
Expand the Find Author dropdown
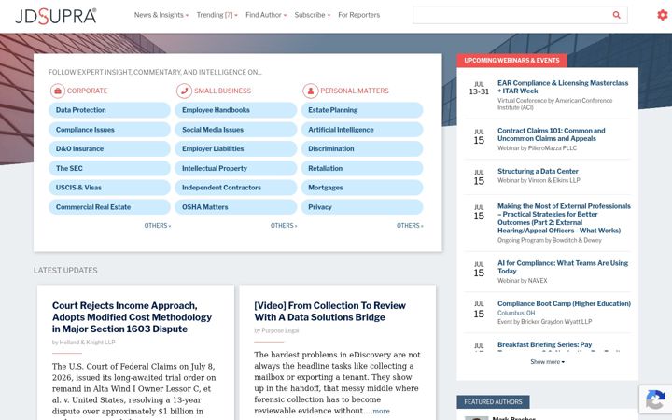point(266,15)
